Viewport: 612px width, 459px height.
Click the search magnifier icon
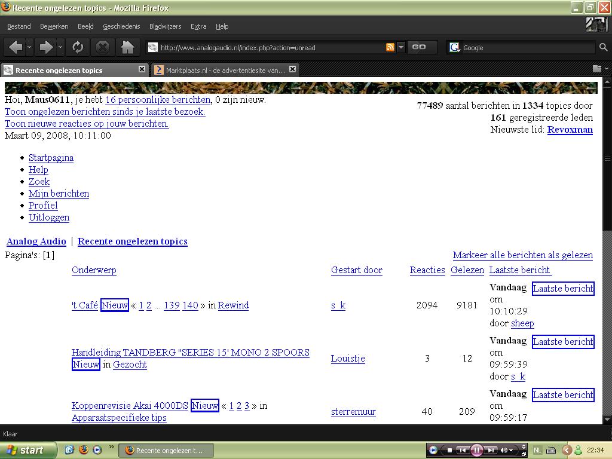coord(604,47)
